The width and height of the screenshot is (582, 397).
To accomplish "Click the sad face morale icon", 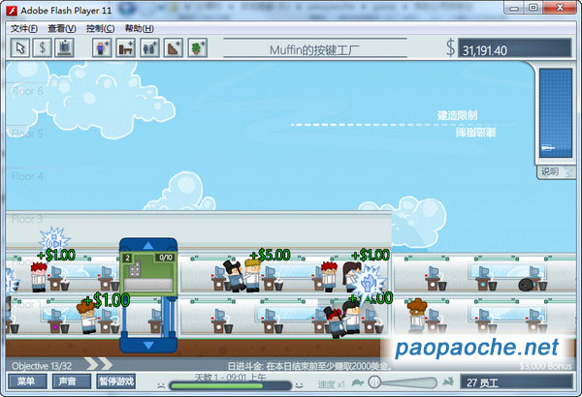I will [x=161, y=385].
